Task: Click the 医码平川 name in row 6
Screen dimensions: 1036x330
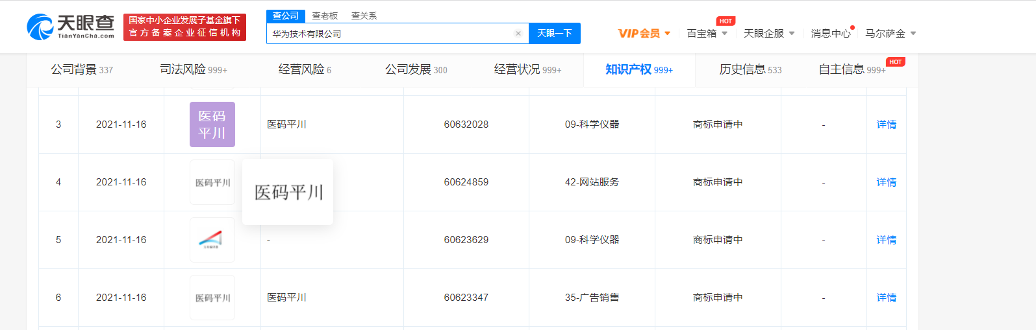Action: click(286, 298)
